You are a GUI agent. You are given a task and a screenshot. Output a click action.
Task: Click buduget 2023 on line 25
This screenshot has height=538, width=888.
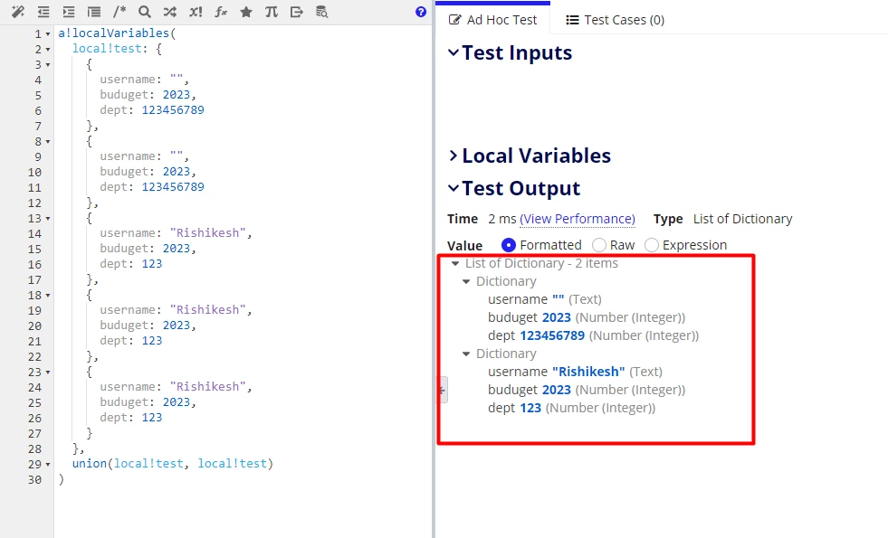click(x=177, y=401)
